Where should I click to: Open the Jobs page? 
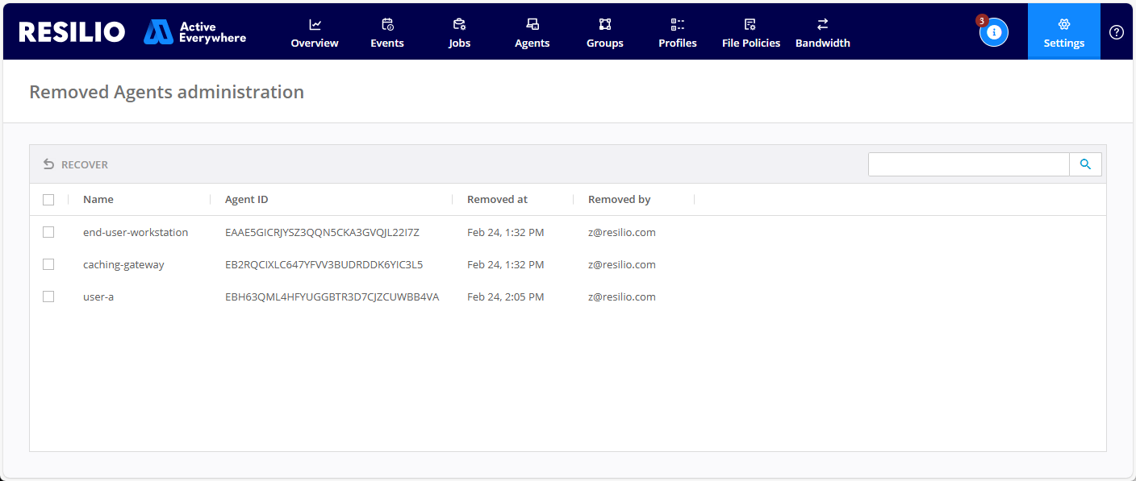(459, 33)
